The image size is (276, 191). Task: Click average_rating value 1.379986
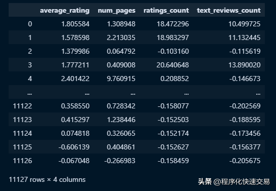coord(75,51)
